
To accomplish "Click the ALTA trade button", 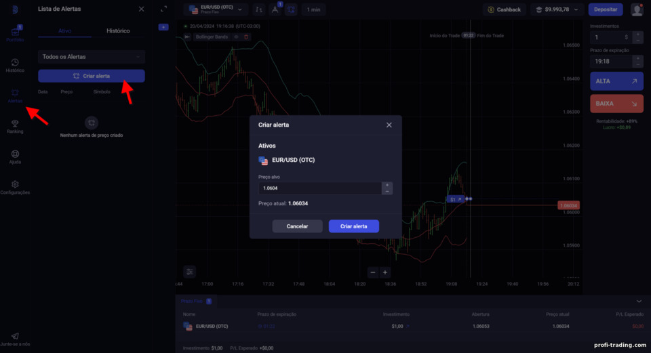I will (616, 81).
